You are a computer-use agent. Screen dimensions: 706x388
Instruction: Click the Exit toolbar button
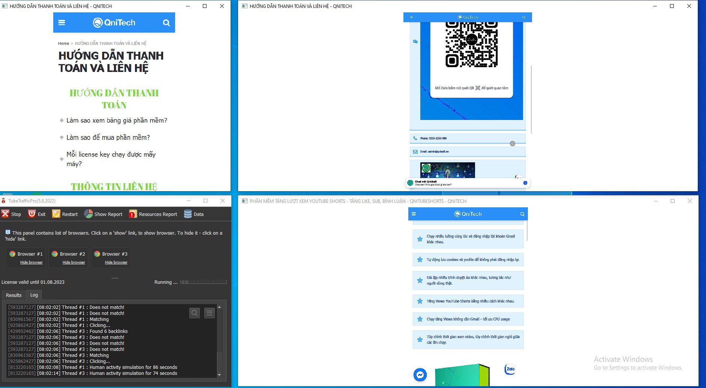(37, 214)
